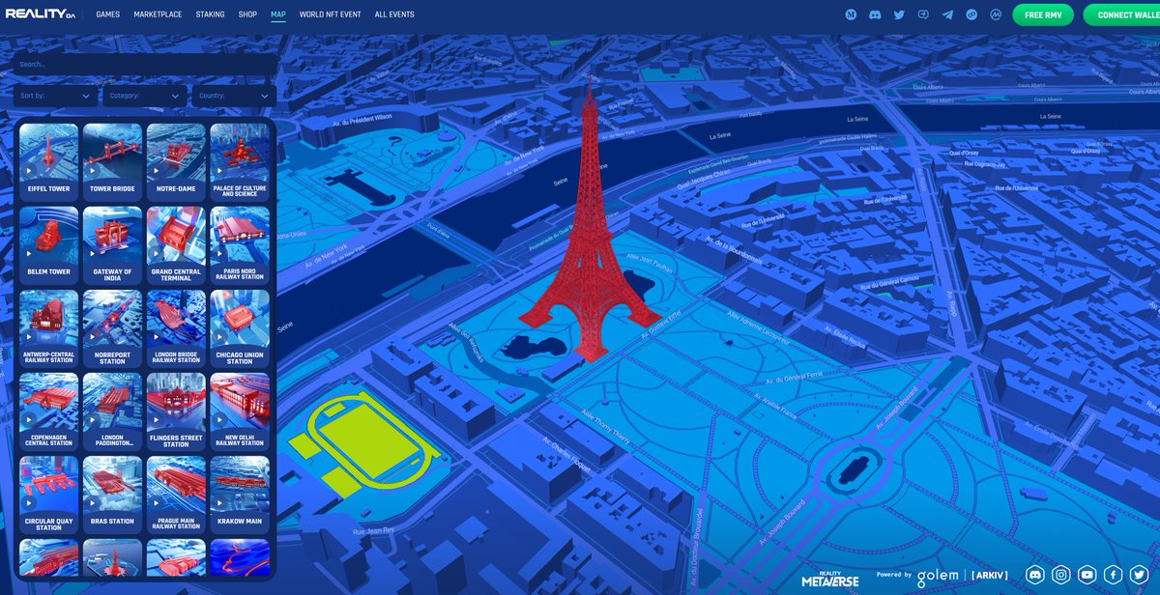The height and width of the screenshot is (595, 1160).
Task: Click the YouTube hexagon icon in the footer
Action: coord(1087,576)
